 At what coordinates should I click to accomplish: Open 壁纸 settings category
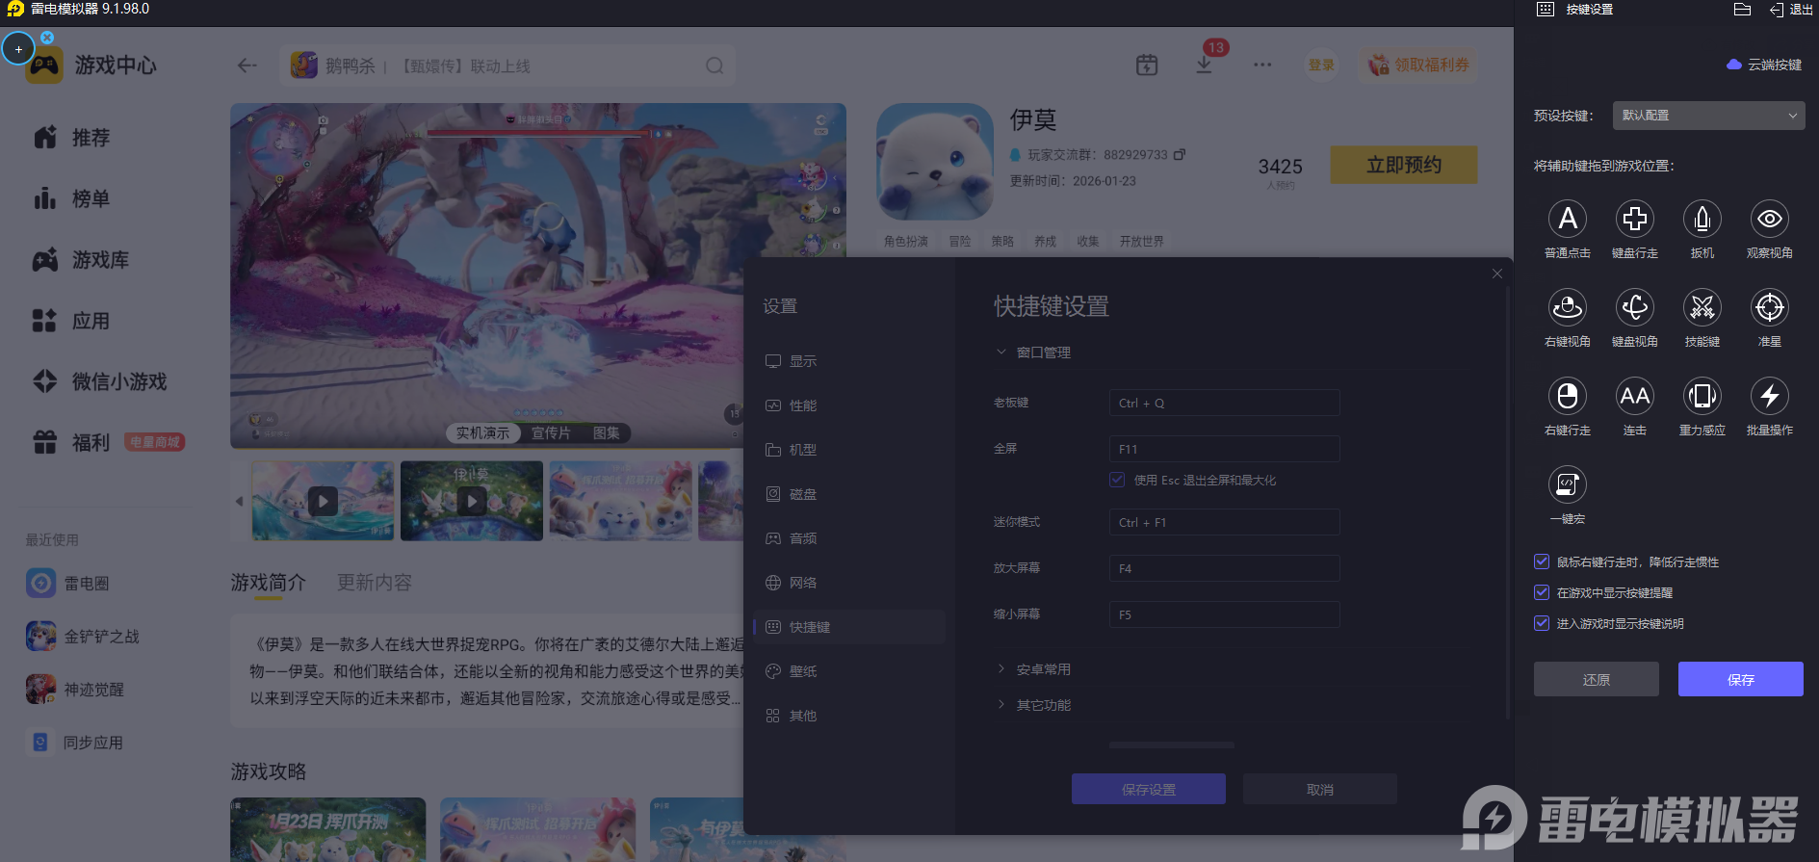(x=849, y=671)
